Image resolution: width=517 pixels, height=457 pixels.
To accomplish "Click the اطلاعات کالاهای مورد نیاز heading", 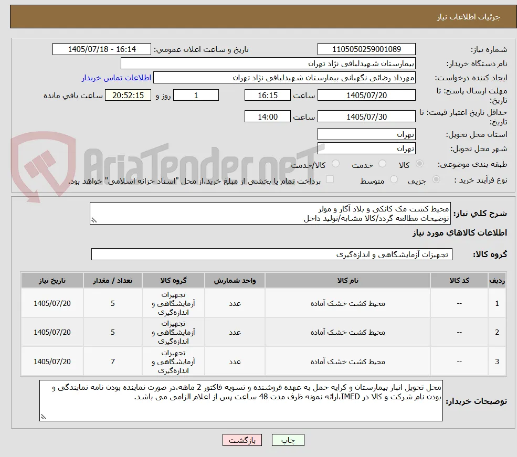I will pyautogui.click(x=459, y=232).
